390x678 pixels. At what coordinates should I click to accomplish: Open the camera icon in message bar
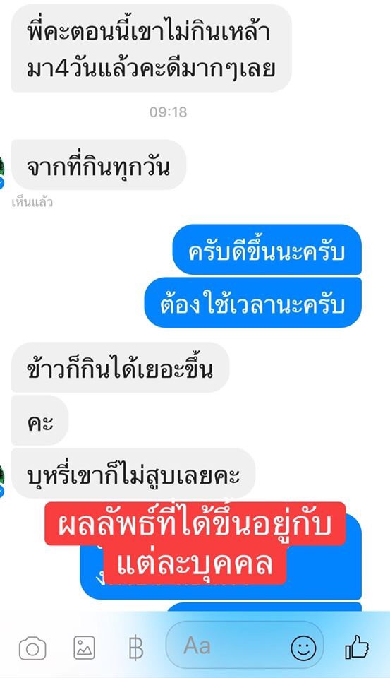32,648
